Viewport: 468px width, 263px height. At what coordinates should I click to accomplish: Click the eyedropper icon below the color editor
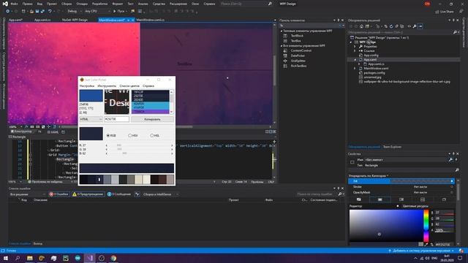pos(426,244)
